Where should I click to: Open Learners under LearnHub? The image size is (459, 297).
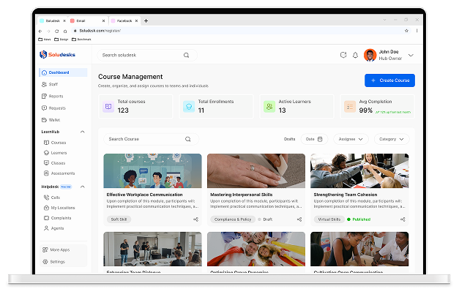(x=55, y=153)
